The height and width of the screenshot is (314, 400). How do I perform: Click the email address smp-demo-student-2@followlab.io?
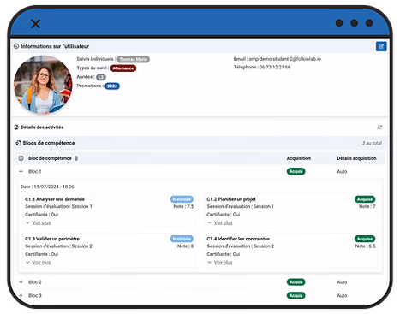[x=285, y=59]
